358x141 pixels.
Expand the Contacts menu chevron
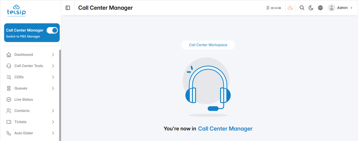click(x=53, y=111)
